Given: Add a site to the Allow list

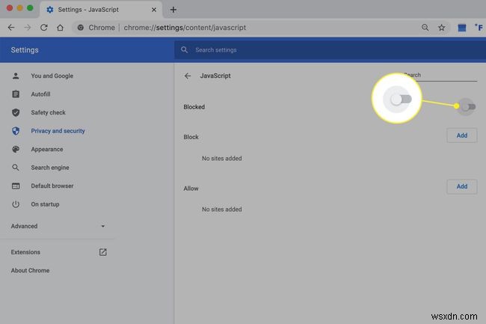Looking at the screenshot, I should (462, 186).
